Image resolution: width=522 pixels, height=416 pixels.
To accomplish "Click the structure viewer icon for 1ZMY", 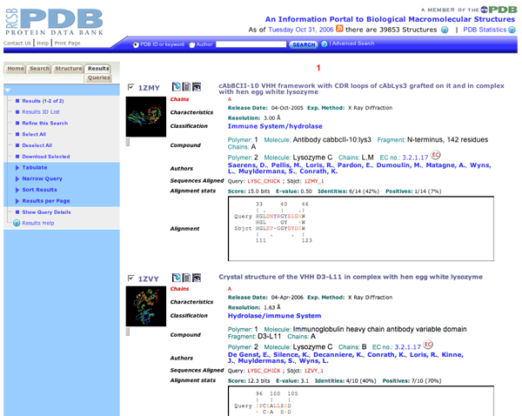I will point(196,86).
